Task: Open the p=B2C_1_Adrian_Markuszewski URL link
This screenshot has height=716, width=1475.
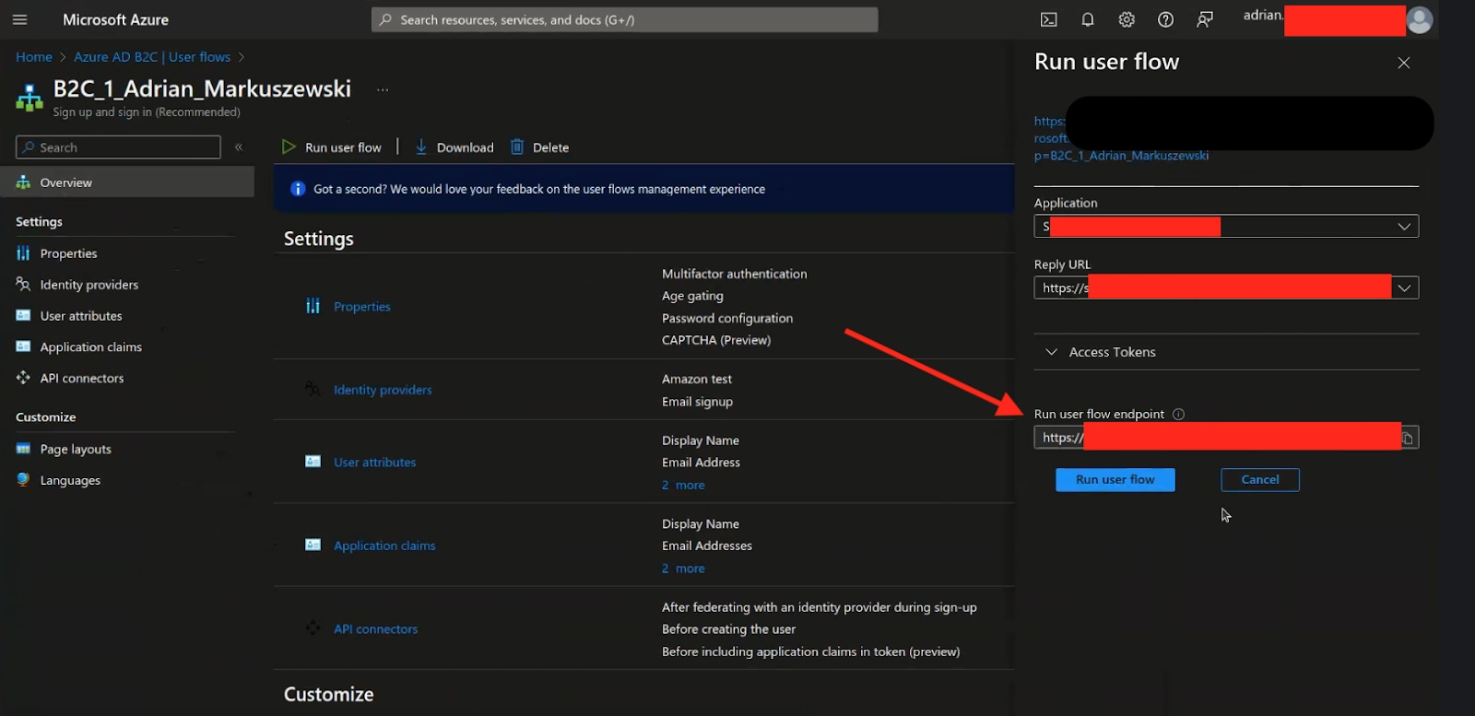Action: [1121, 156]
